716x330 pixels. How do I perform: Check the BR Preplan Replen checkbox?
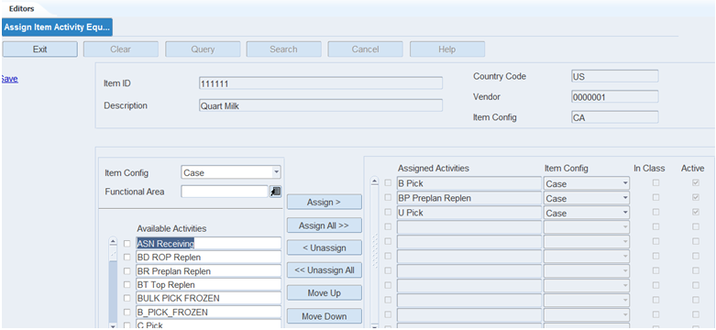tap(127, 271)
